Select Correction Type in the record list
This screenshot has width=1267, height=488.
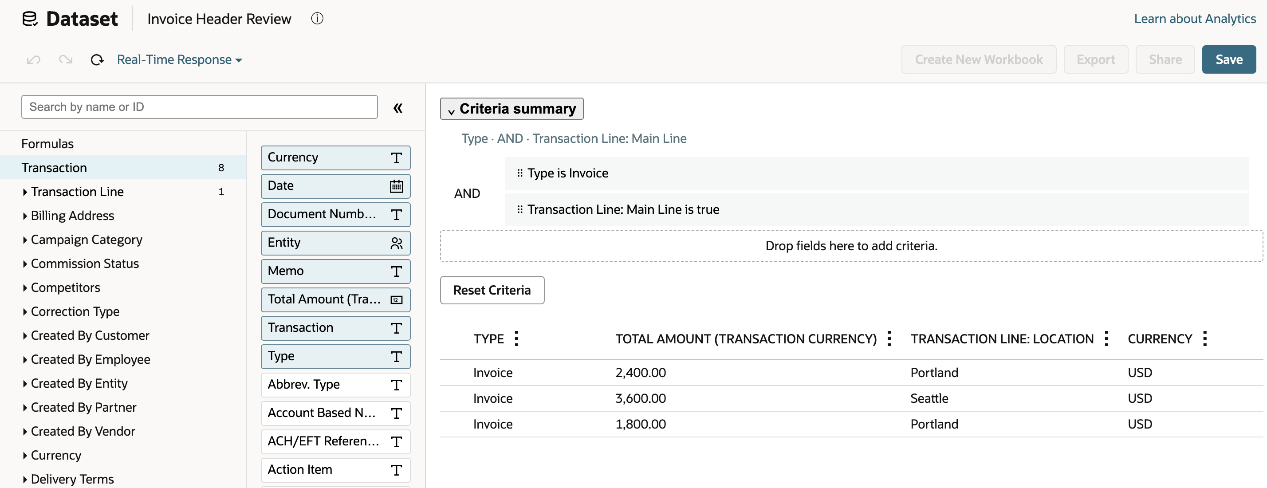point(75,311)
